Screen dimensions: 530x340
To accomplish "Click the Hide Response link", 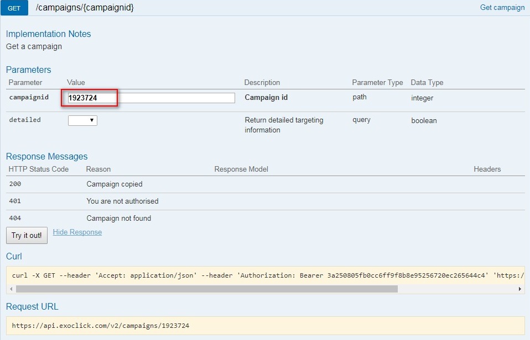I will tap(77, 232).
